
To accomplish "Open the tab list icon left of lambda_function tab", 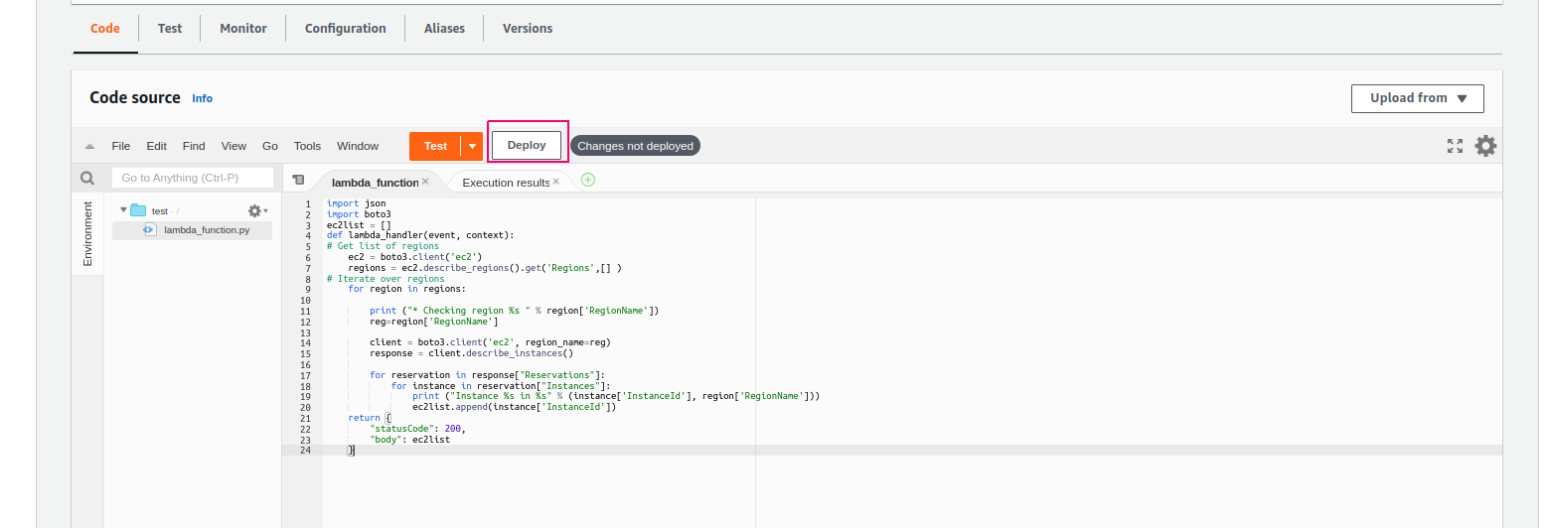I will coord(298,180).
